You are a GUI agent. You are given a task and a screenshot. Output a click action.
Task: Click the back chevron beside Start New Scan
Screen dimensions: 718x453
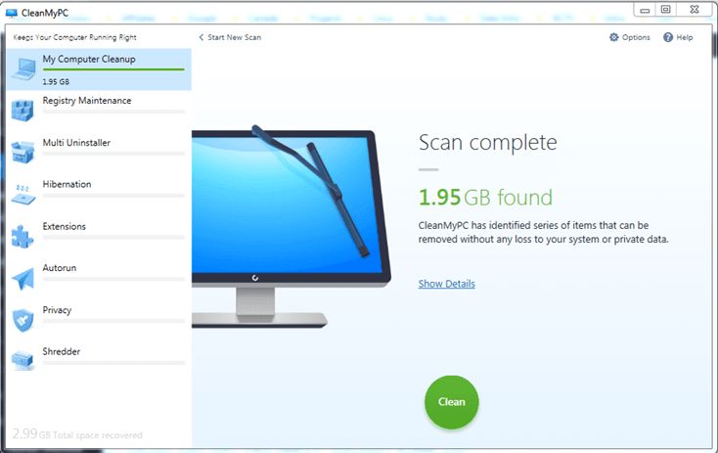tap(202, 37)
